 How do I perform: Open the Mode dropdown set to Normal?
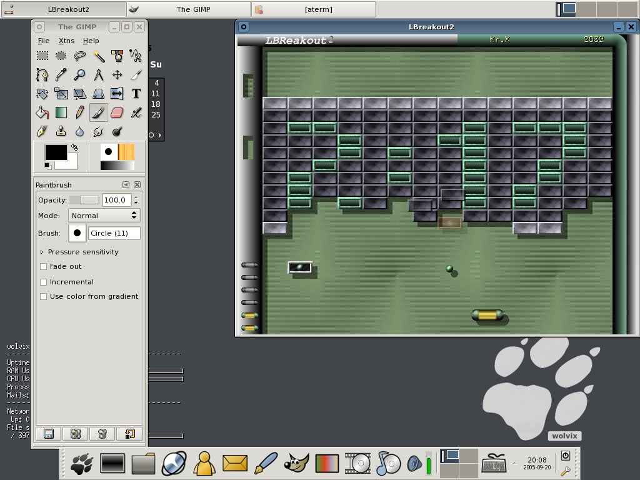tap(104, 216)
